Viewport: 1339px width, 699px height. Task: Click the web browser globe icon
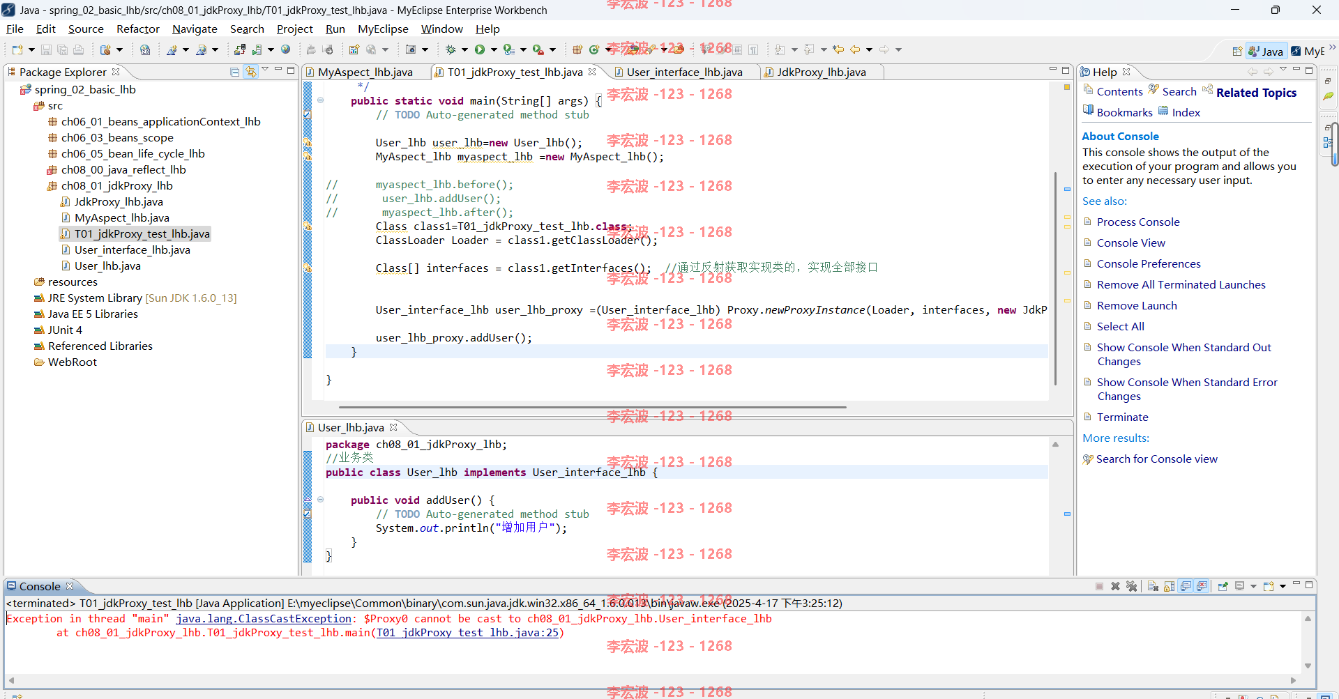pos(285,49)
